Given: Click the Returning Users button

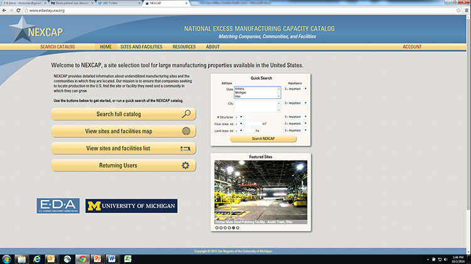Looking at the screenshot, I should tap(124, 166).
